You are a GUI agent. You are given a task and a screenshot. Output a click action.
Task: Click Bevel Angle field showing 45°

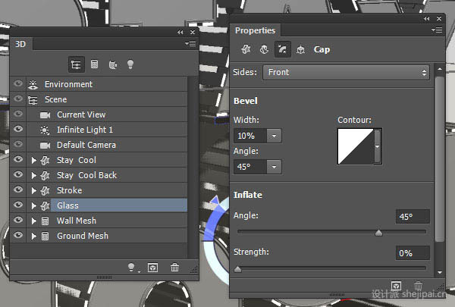[x=250, y=167]
